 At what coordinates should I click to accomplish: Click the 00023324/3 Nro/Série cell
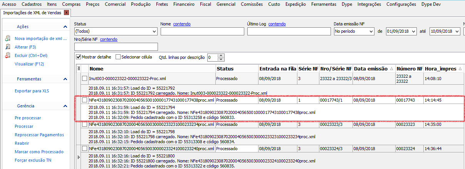336,149
